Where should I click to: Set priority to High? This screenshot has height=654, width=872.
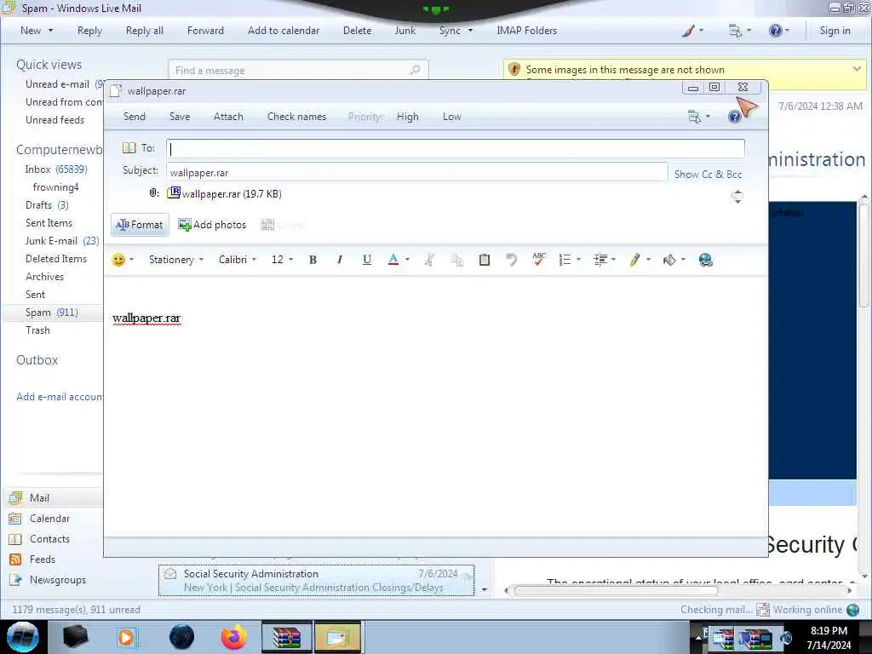click(408, 117)
